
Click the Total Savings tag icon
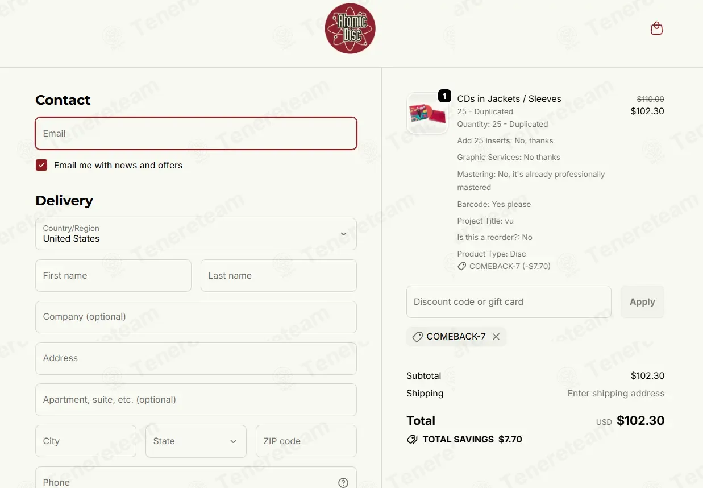[412, 440]
